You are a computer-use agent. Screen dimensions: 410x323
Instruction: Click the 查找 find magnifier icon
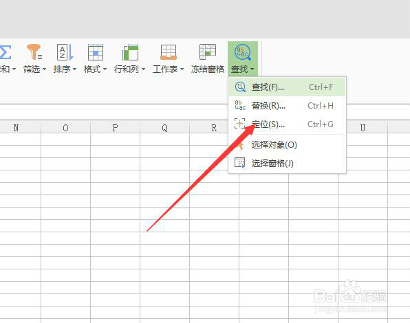[243, 52]
